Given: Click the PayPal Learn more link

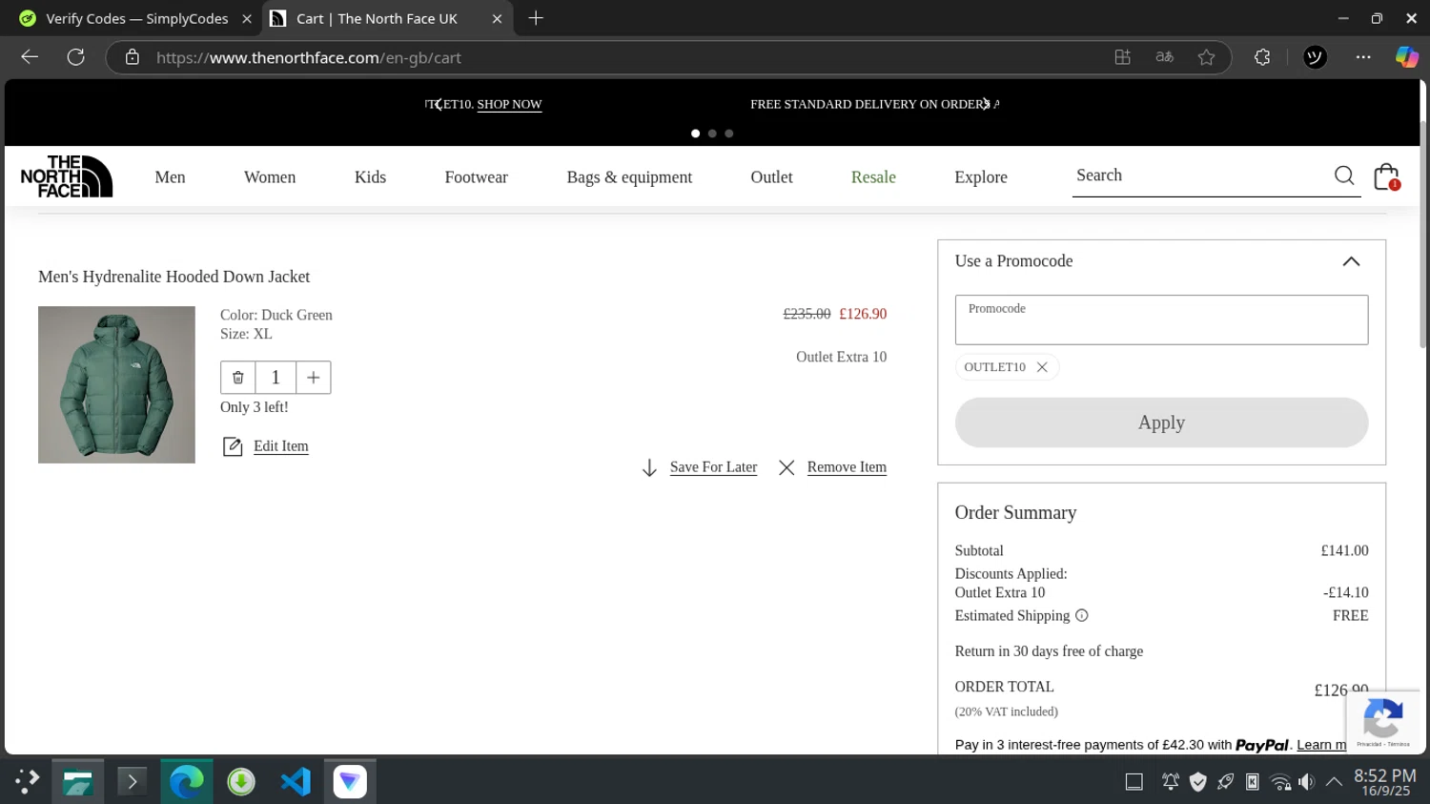Looking at the screenshot, I should pyautogui.click(x=1321, y=745).
